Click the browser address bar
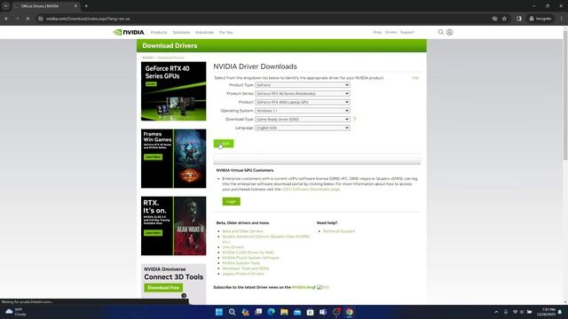This screenshot has height=319, width=568. (264, 19)
